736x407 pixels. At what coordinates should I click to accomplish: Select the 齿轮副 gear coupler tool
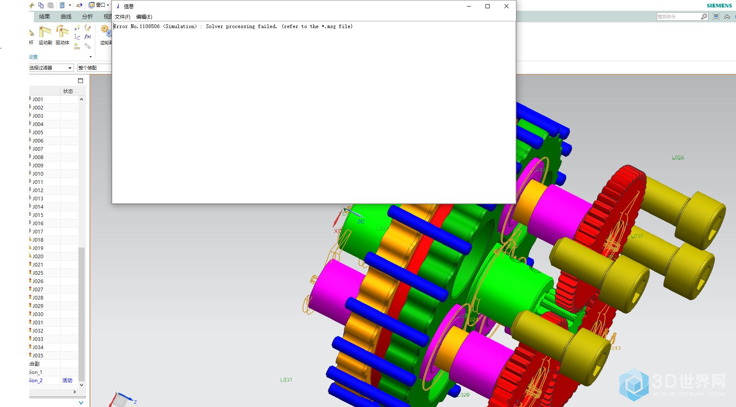click(106, 35)
